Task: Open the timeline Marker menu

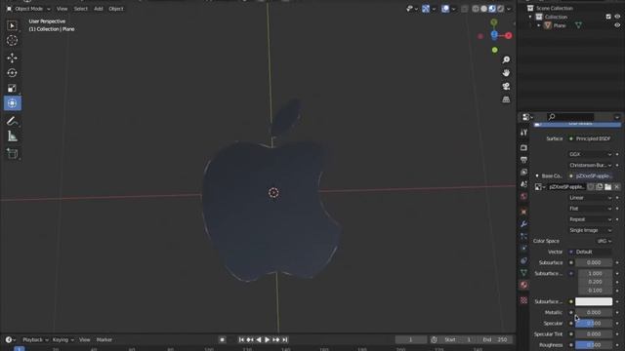Action: pyautogui.click(x=104, y=340)
